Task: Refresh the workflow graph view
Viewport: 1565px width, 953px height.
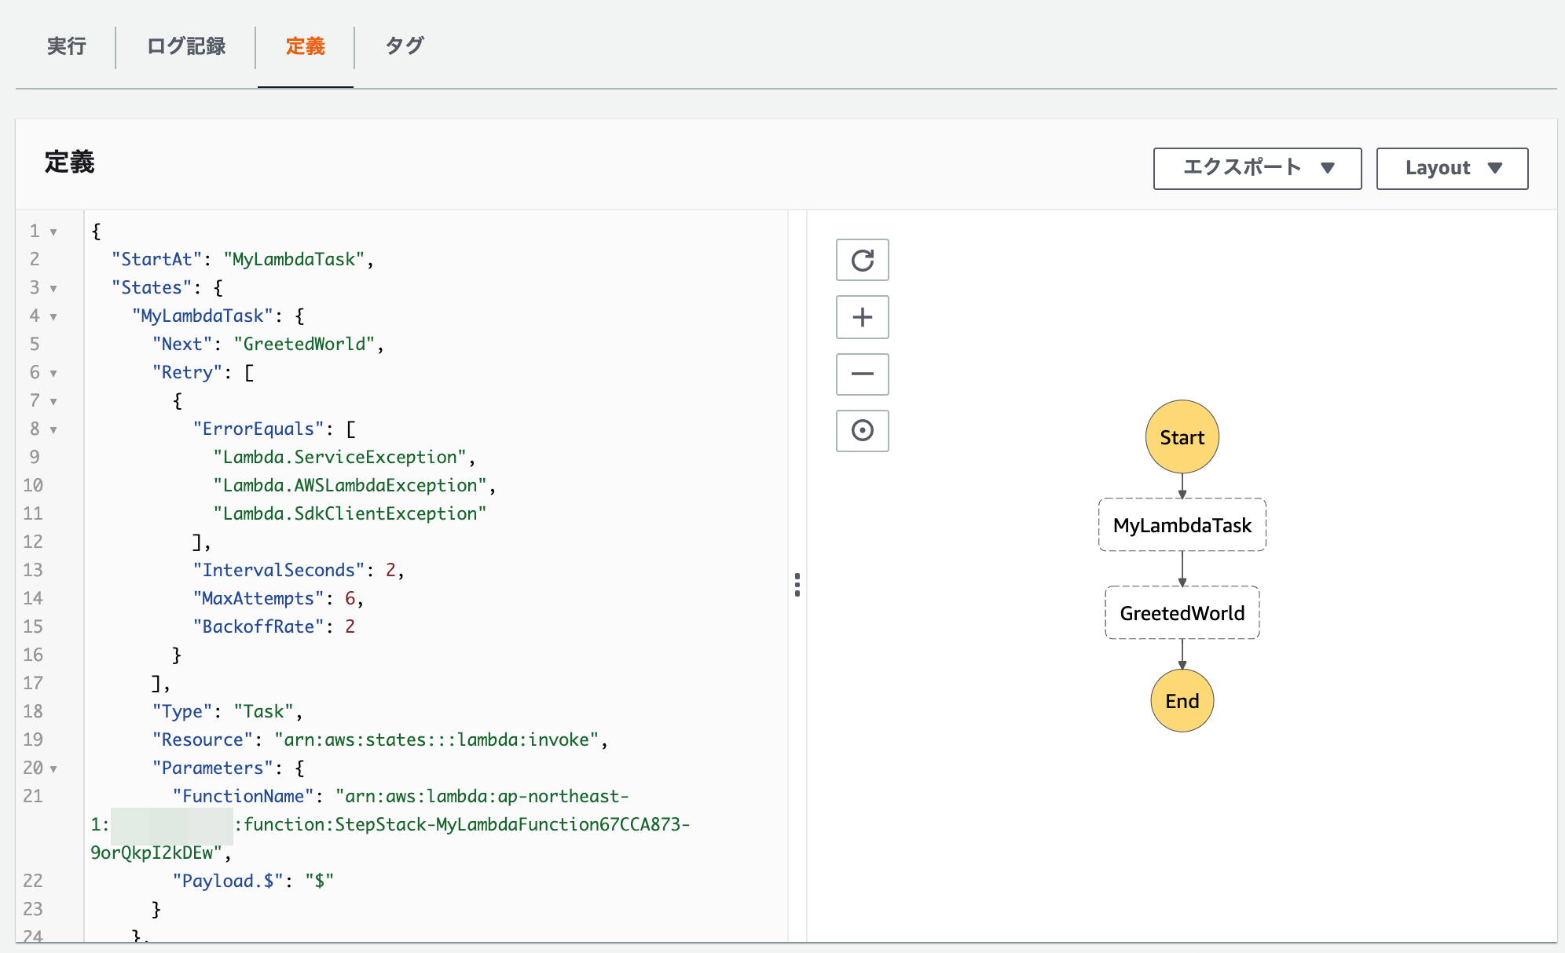Action: coord(862,260)
